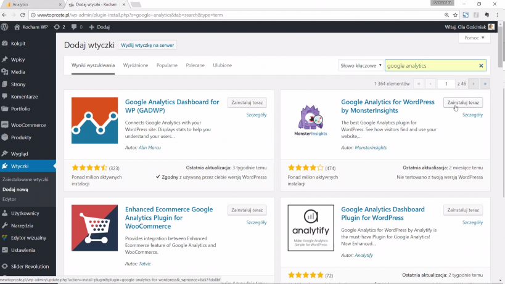Open author Analytify link
The width and height of the screenshot is (505, 284).
coord(364,256)
